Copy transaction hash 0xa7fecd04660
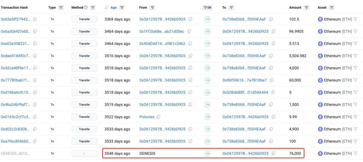This screenshot has width=363, height=162. 35,141
